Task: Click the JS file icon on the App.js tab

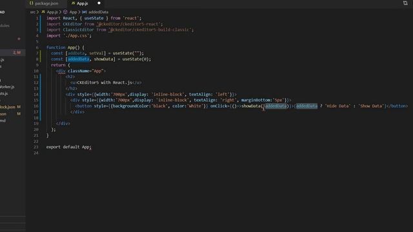Action: (73, 3)
